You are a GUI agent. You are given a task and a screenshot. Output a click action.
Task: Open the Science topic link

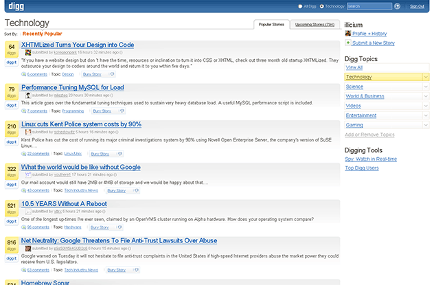(354, 87)
